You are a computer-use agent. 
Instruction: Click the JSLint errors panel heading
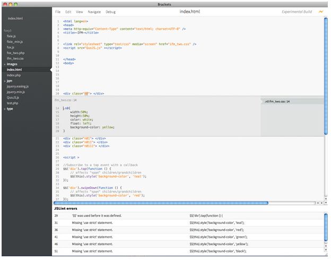pyautogui.click(x=66, y=209)
